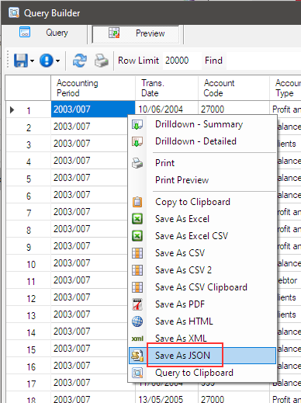The width and height of the screenshot is (301, 403).
Task: Click the globe icon beside Save As HTML
Action: (x=137, y=321)
